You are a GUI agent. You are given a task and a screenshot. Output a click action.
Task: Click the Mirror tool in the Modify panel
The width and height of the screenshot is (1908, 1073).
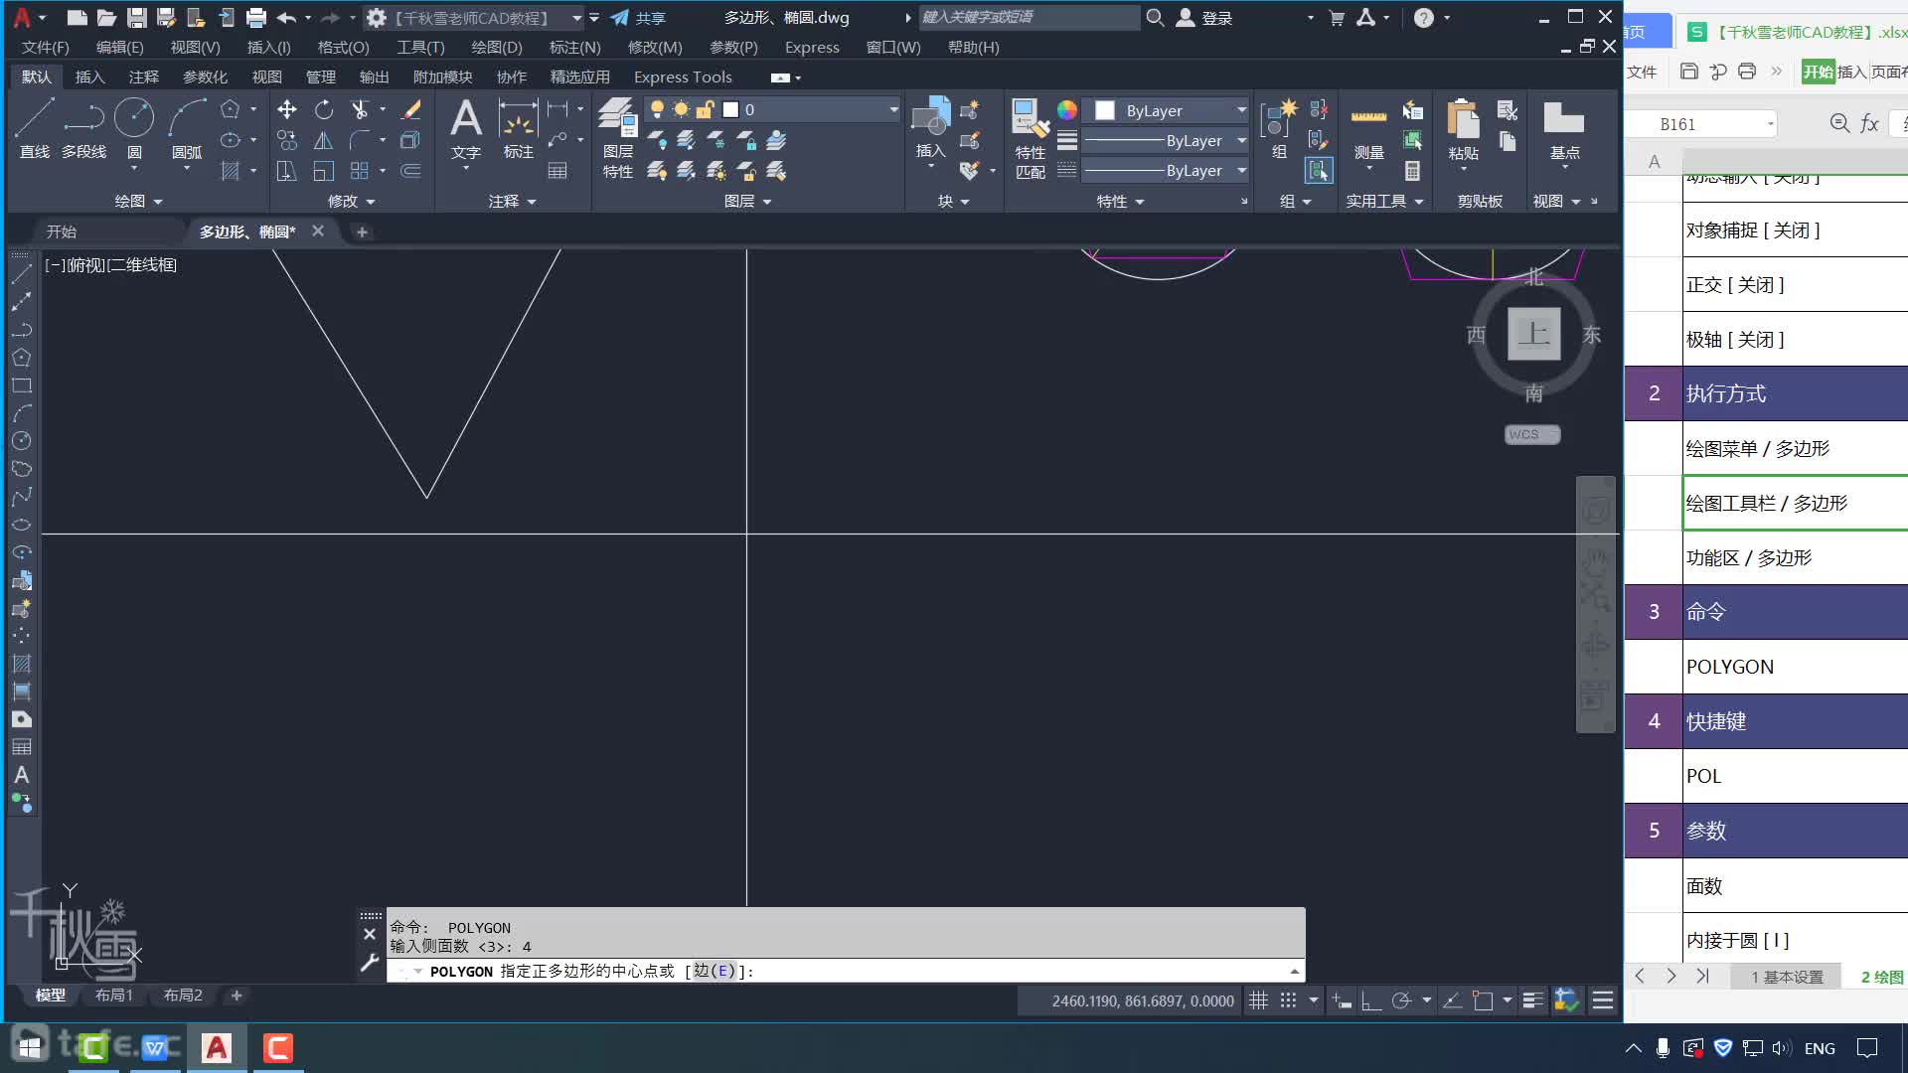pos(324,140)
